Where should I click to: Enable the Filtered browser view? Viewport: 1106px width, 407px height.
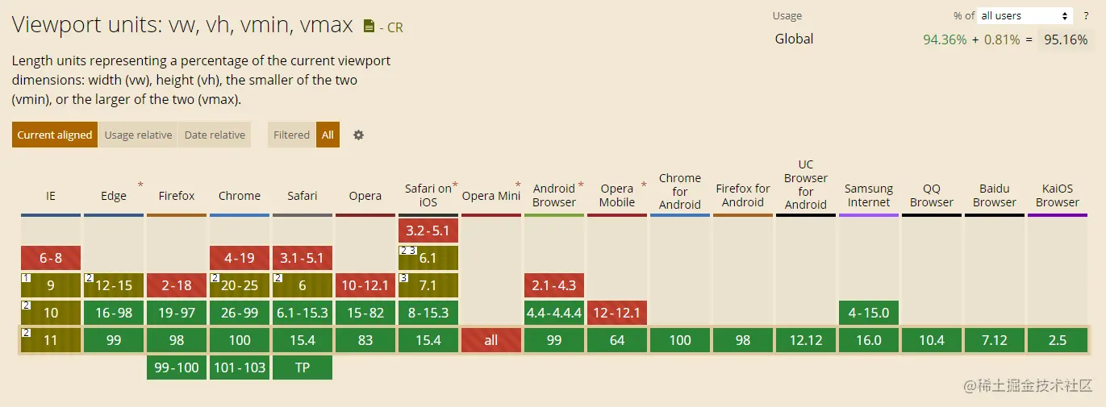[291, 135]
